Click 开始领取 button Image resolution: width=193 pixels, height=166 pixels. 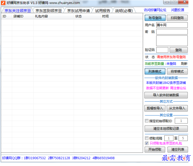tap(155, 149)
